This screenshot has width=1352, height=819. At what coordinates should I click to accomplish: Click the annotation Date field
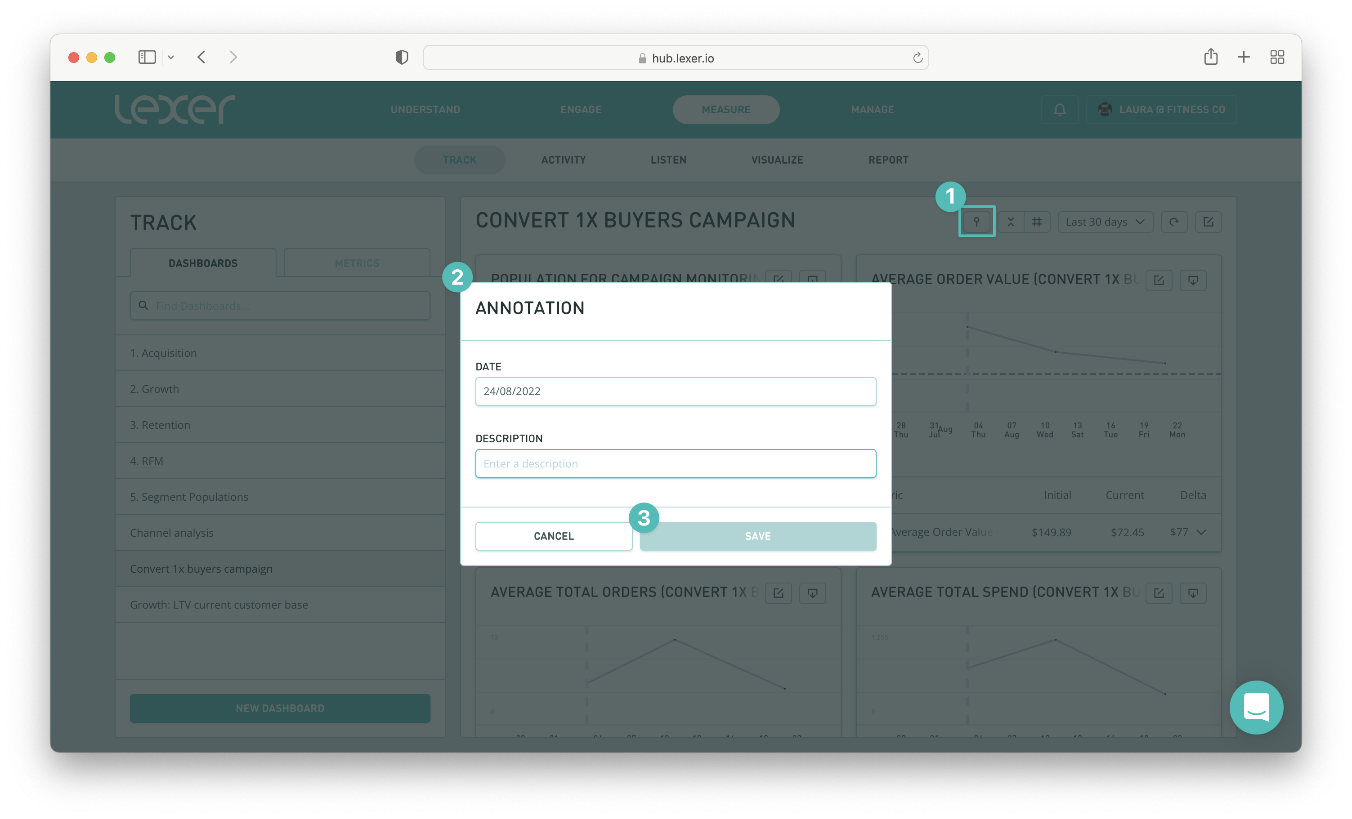tap(675, 391)
